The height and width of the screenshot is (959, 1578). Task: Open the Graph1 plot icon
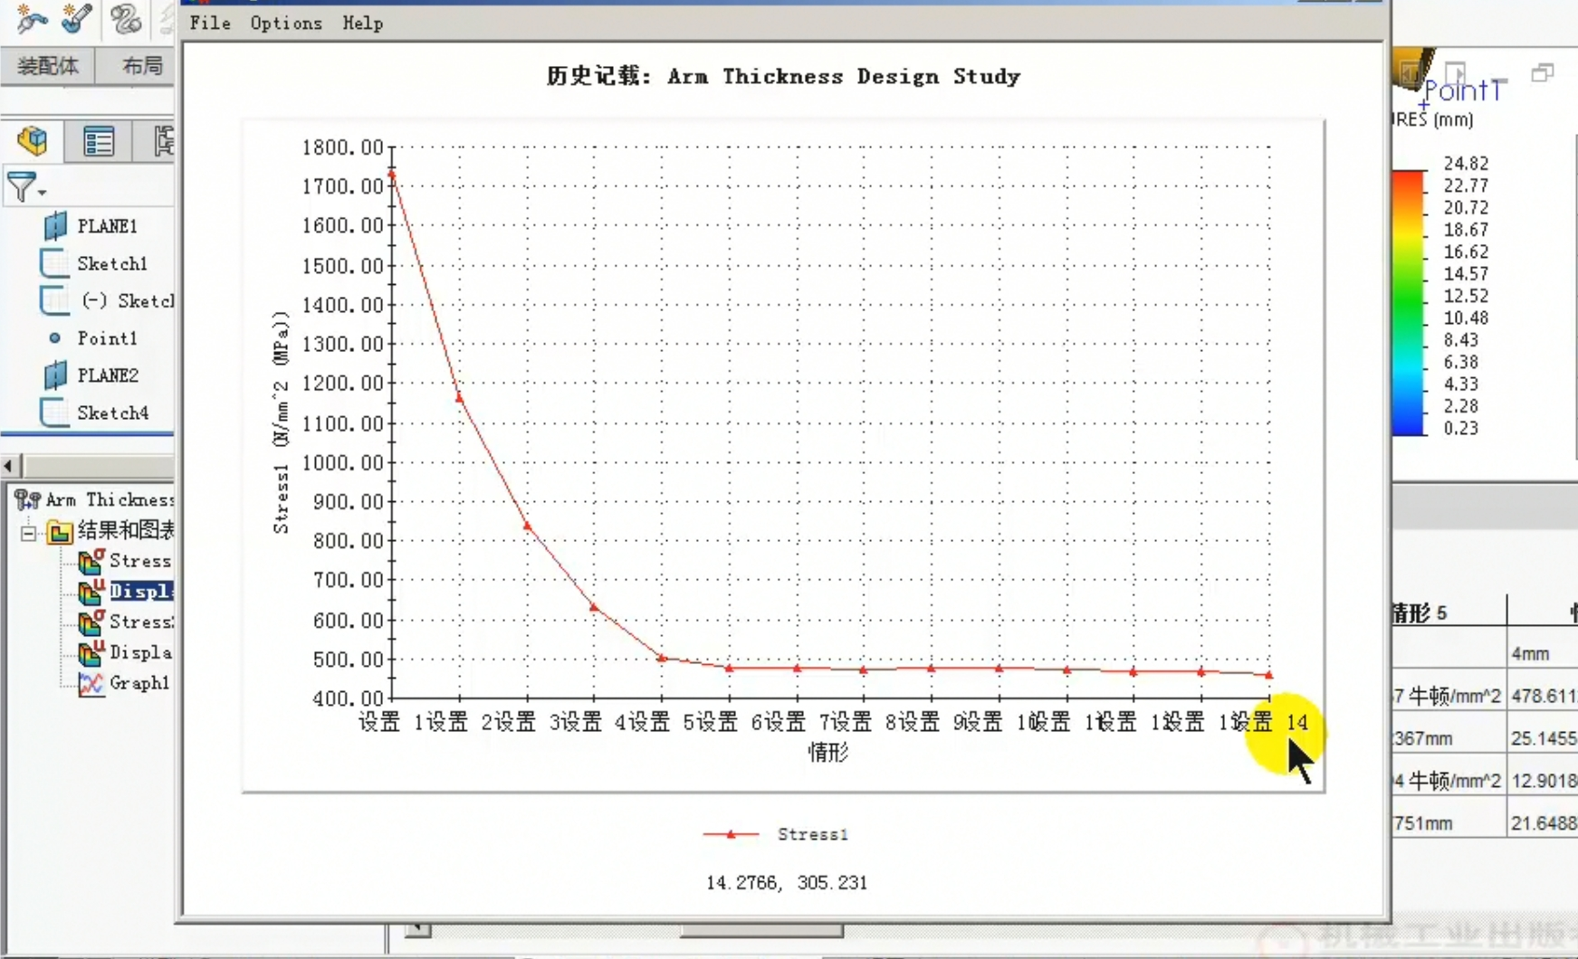coord(91,683)
